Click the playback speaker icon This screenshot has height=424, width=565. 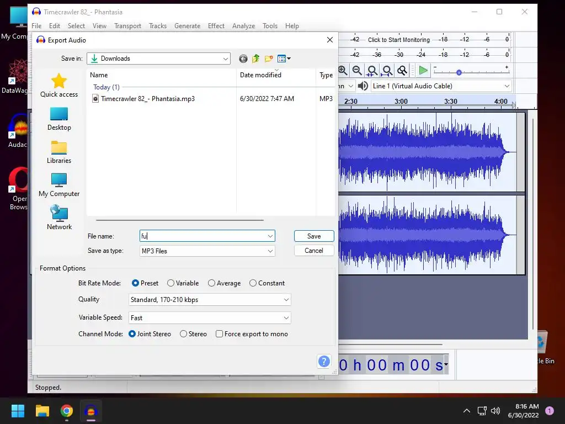click(363, 86)
